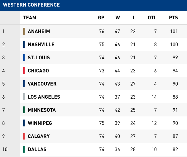187x157 pixels.
Task: Open the Vancouver team page
Action: pos(42,84)
